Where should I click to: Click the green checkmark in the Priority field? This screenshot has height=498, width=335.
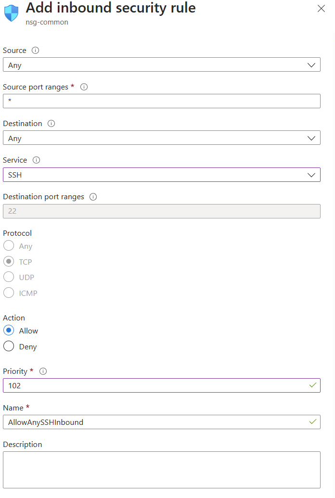pos(313,385)
